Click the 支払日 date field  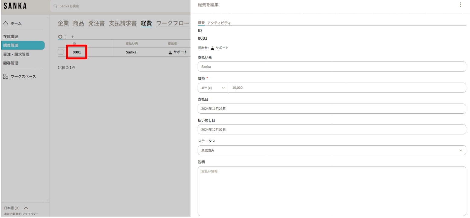pos(332,109)
